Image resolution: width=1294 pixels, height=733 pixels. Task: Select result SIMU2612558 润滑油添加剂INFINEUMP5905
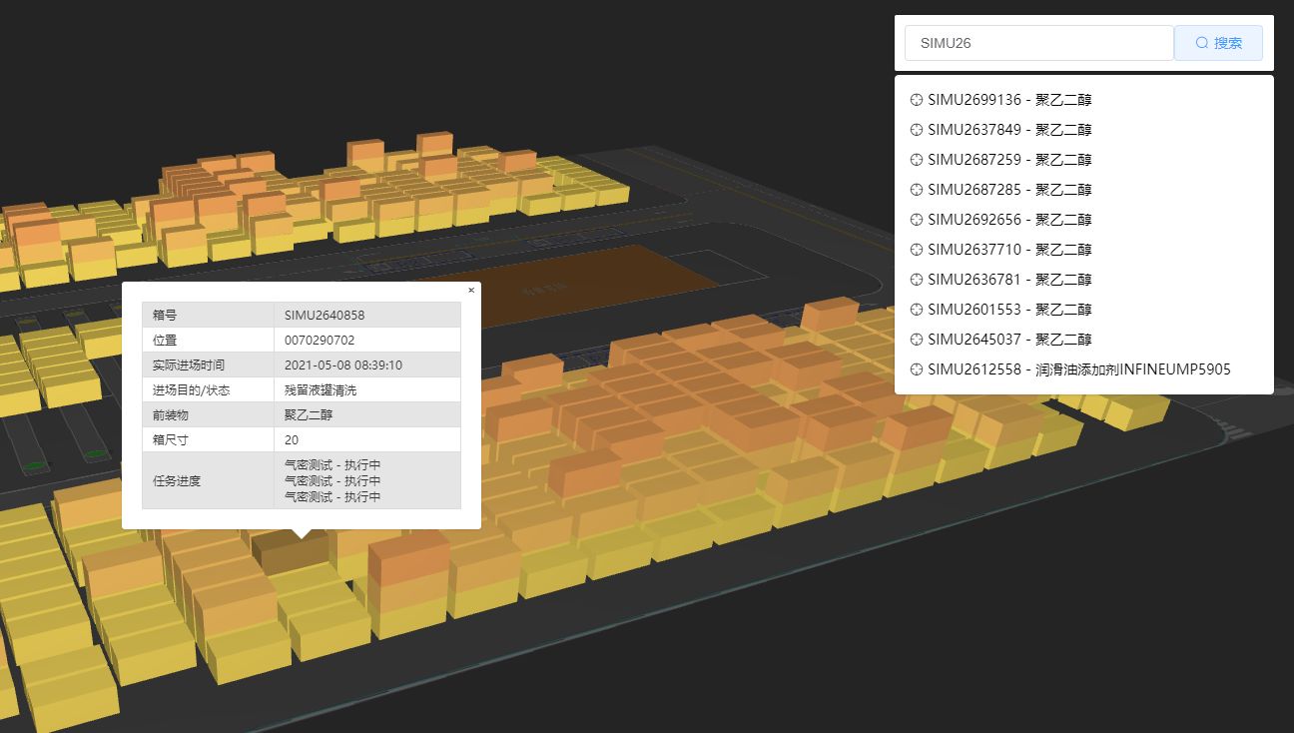coord(1083,369)
